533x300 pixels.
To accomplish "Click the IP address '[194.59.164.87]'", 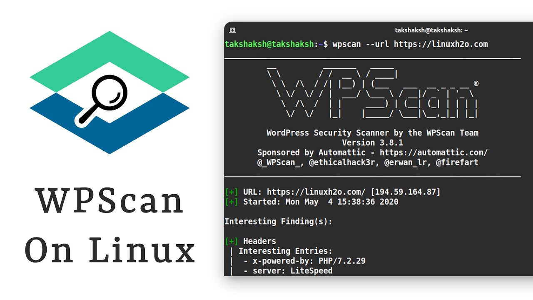I will (405, 192).
